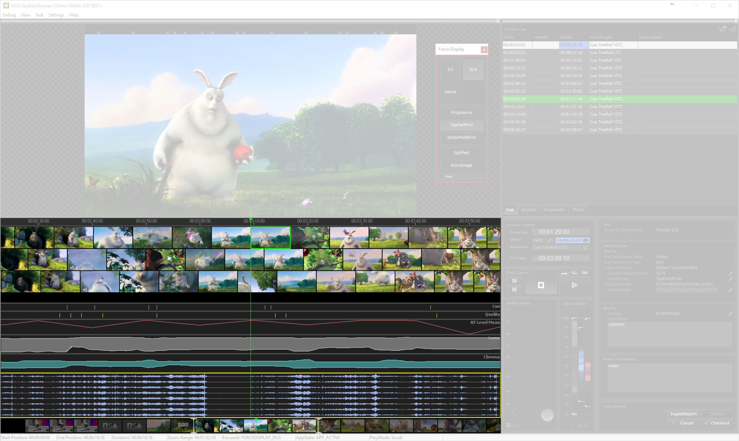This screenshot has height=441, width=739.
Task: Click the Stop button
Action: point(541,285)
